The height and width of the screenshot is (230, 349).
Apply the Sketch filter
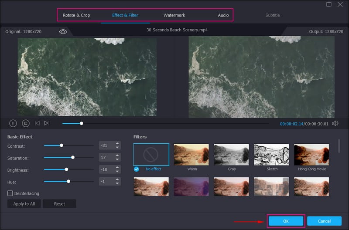(x=272, y=155)
